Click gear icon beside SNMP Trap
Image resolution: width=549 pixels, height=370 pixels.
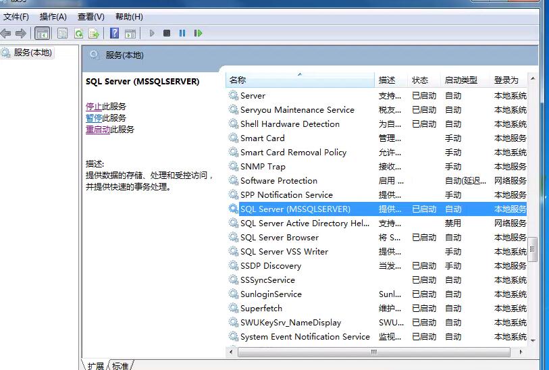(x=234, y=166)
